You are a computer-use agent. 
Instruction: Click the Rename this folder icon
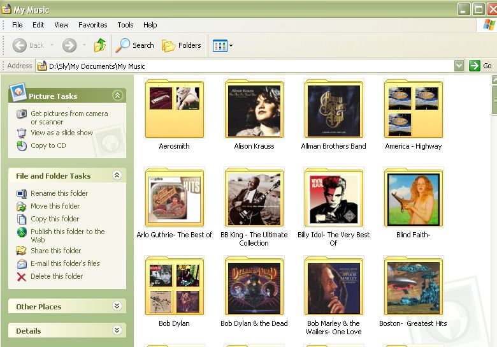tap(22, 193)
